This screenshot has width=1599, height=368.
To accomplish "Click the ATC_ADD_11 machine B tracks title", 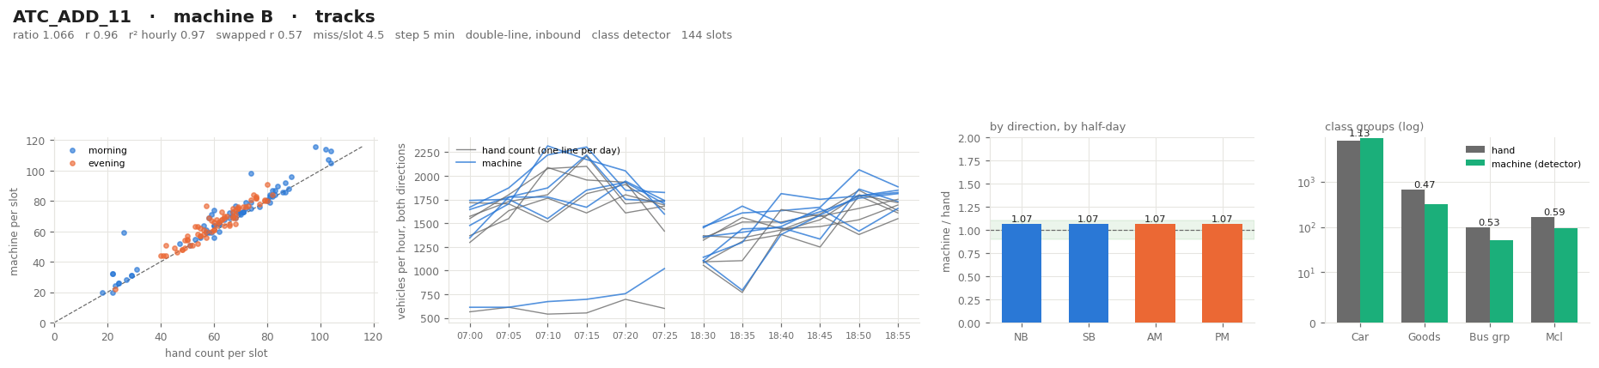I will (194, 17).
